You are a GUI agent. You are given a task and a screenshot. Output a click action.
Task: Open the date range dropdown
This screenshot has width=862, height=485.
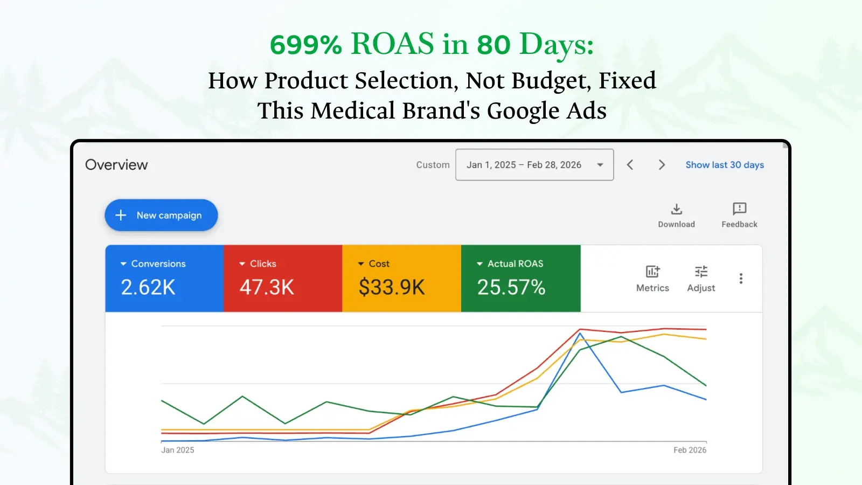tap(534, 165)
